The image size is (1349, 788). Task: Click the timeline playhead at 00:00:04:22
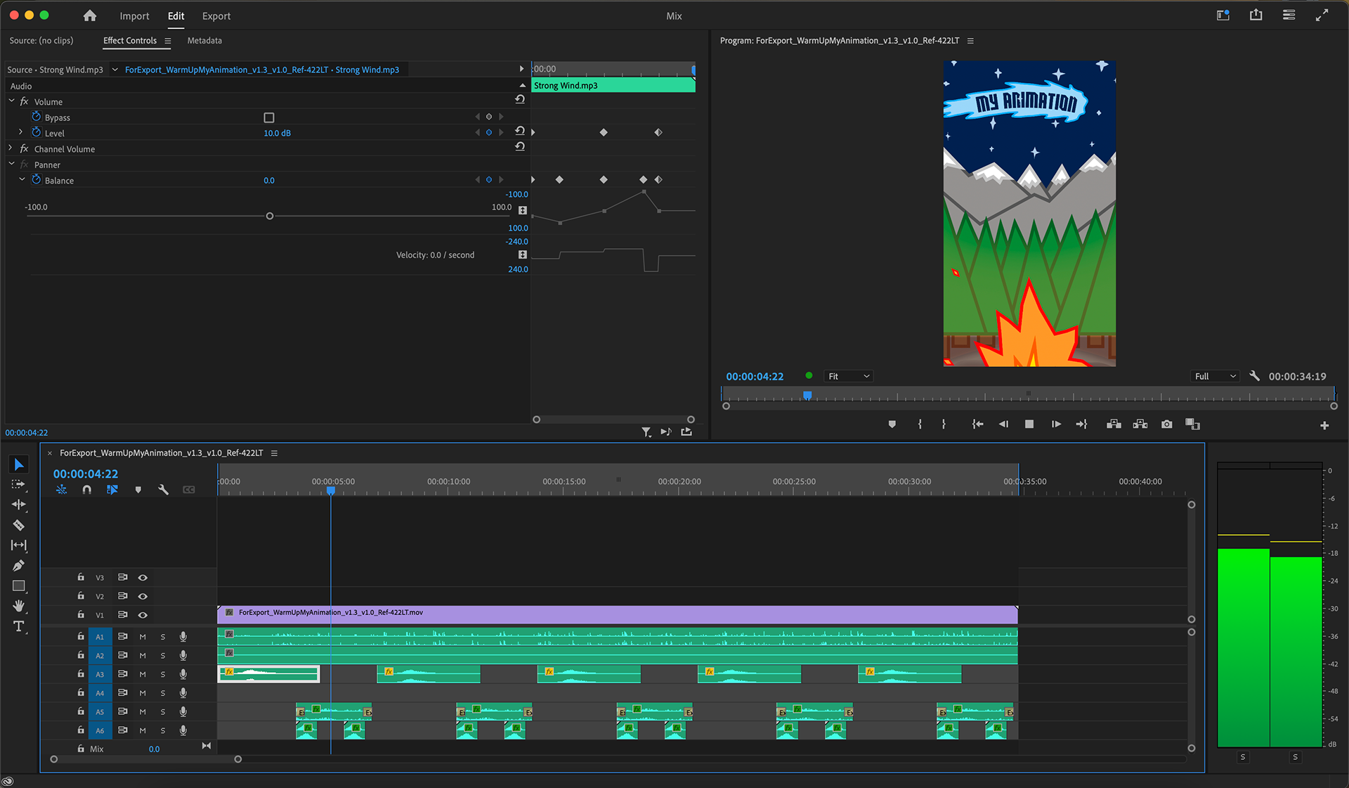(x=331, y=491)
